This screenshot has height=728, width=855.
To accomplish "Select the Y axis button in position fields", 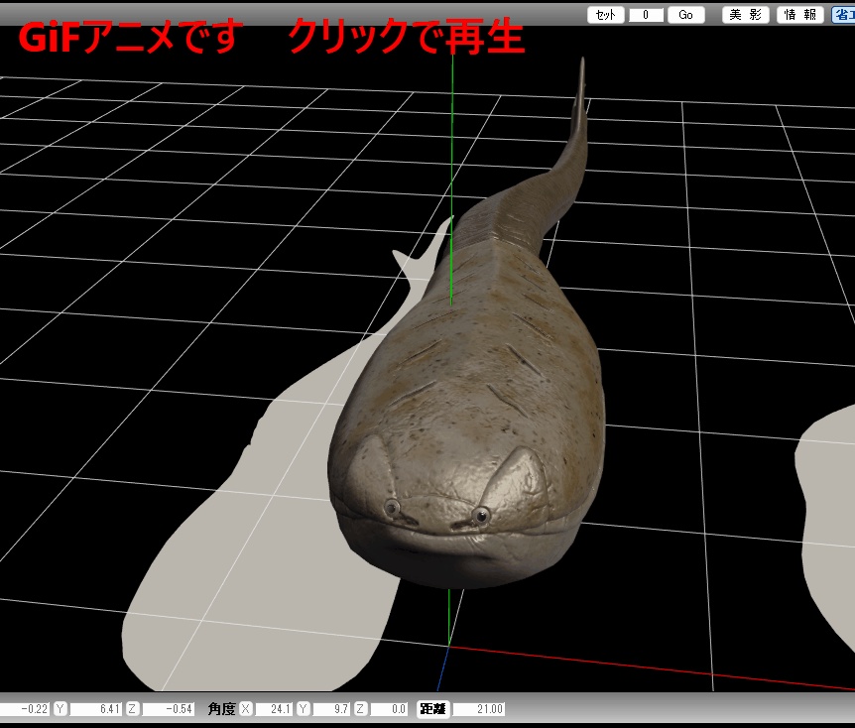I will (x=61, y=709).
